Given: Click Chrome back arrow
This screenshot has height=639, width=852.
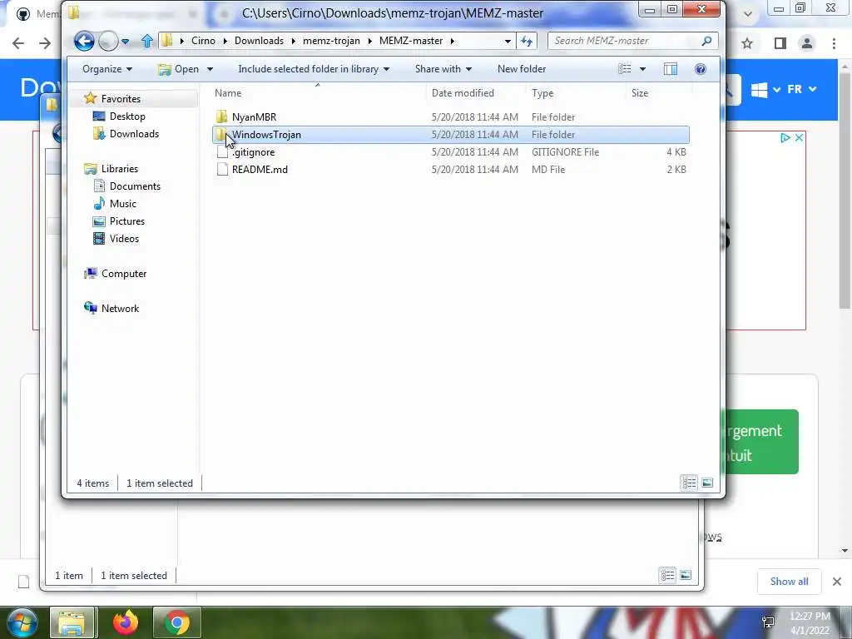Looking at the screenshot, I should 18,43.
